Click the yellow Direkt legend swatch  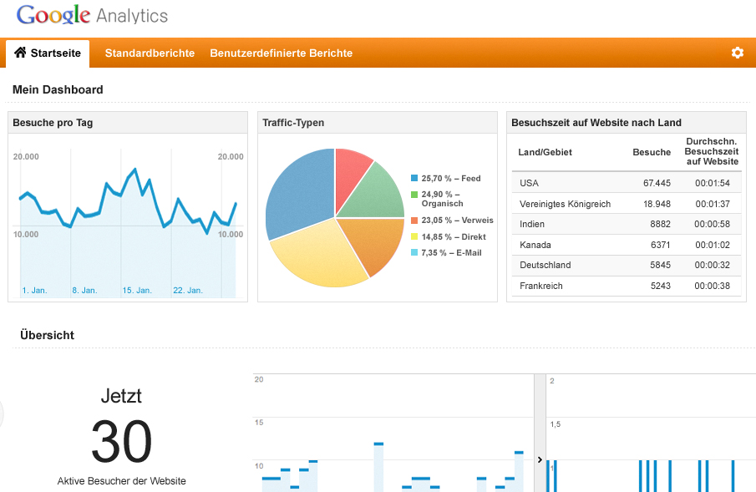point(414,237)
